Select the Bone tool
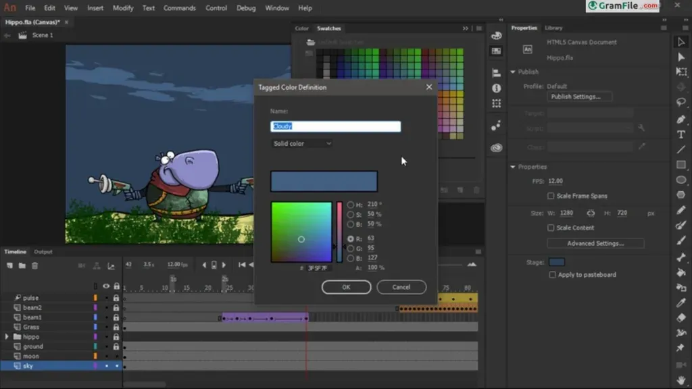Viewport: 692px width, 389px height. pyautogui.click(x=681, y=257)
